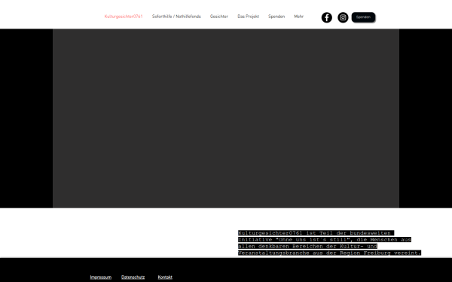
Task: Open the Gesichter menu item
Action: [218, 17]
